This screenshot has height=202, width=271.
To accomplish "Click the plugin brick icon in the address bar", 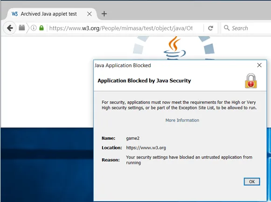I will pyautogui.click(x=22, y=28).
